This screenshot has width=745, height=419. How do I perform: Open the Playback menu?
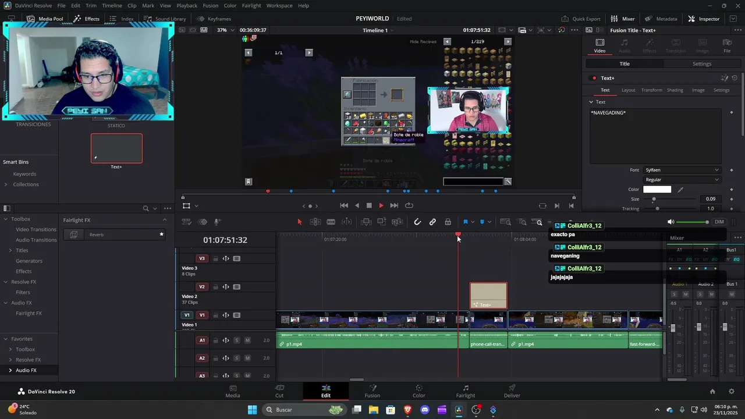pos(187,5)
